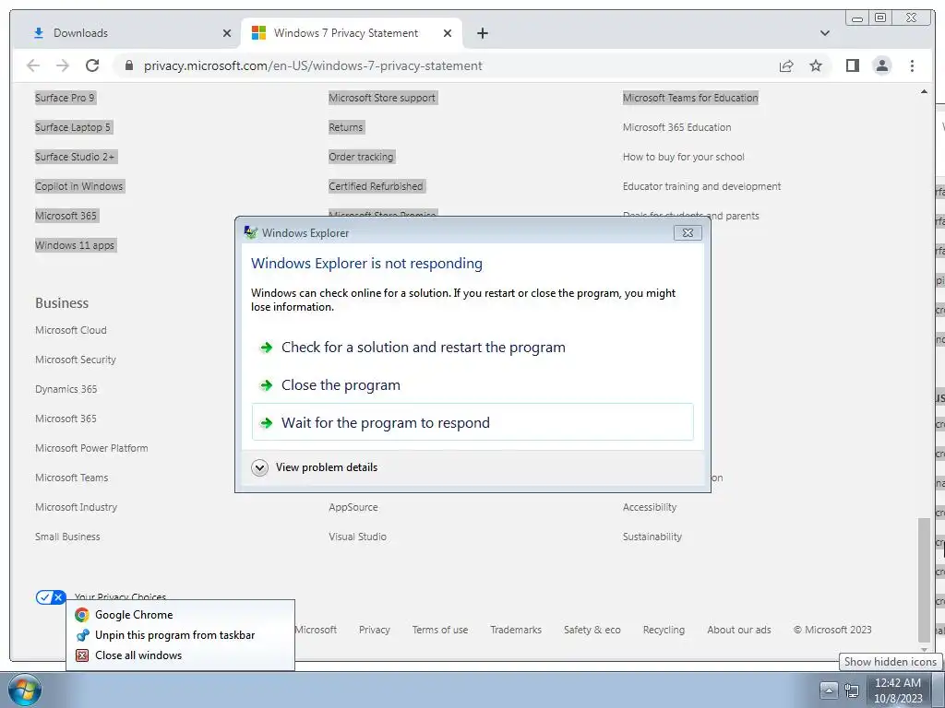The height and width of the screenshot is (708, 945).
Task: Open Accessibility link
Action: 650,507
